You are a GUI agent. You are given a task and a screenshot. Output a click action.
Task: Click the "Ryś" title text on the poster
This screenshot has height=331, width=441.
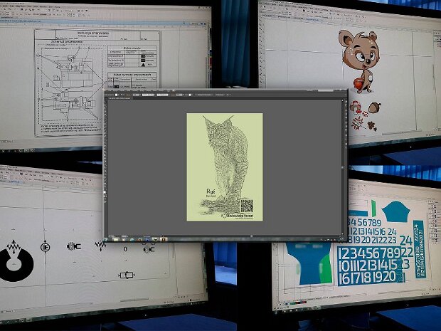tap(211, 191)
